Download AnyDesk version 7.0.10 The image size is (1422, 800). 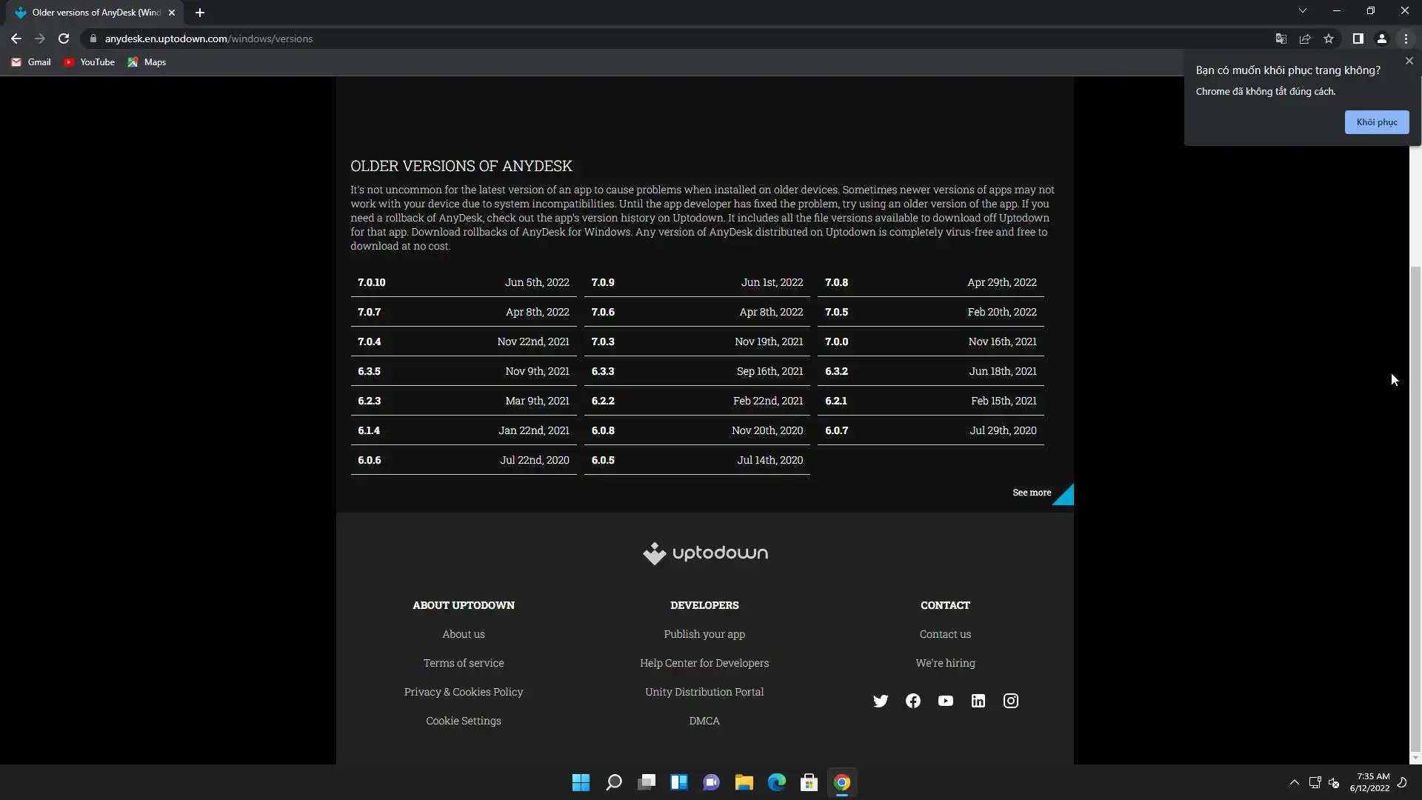point(372,282)
